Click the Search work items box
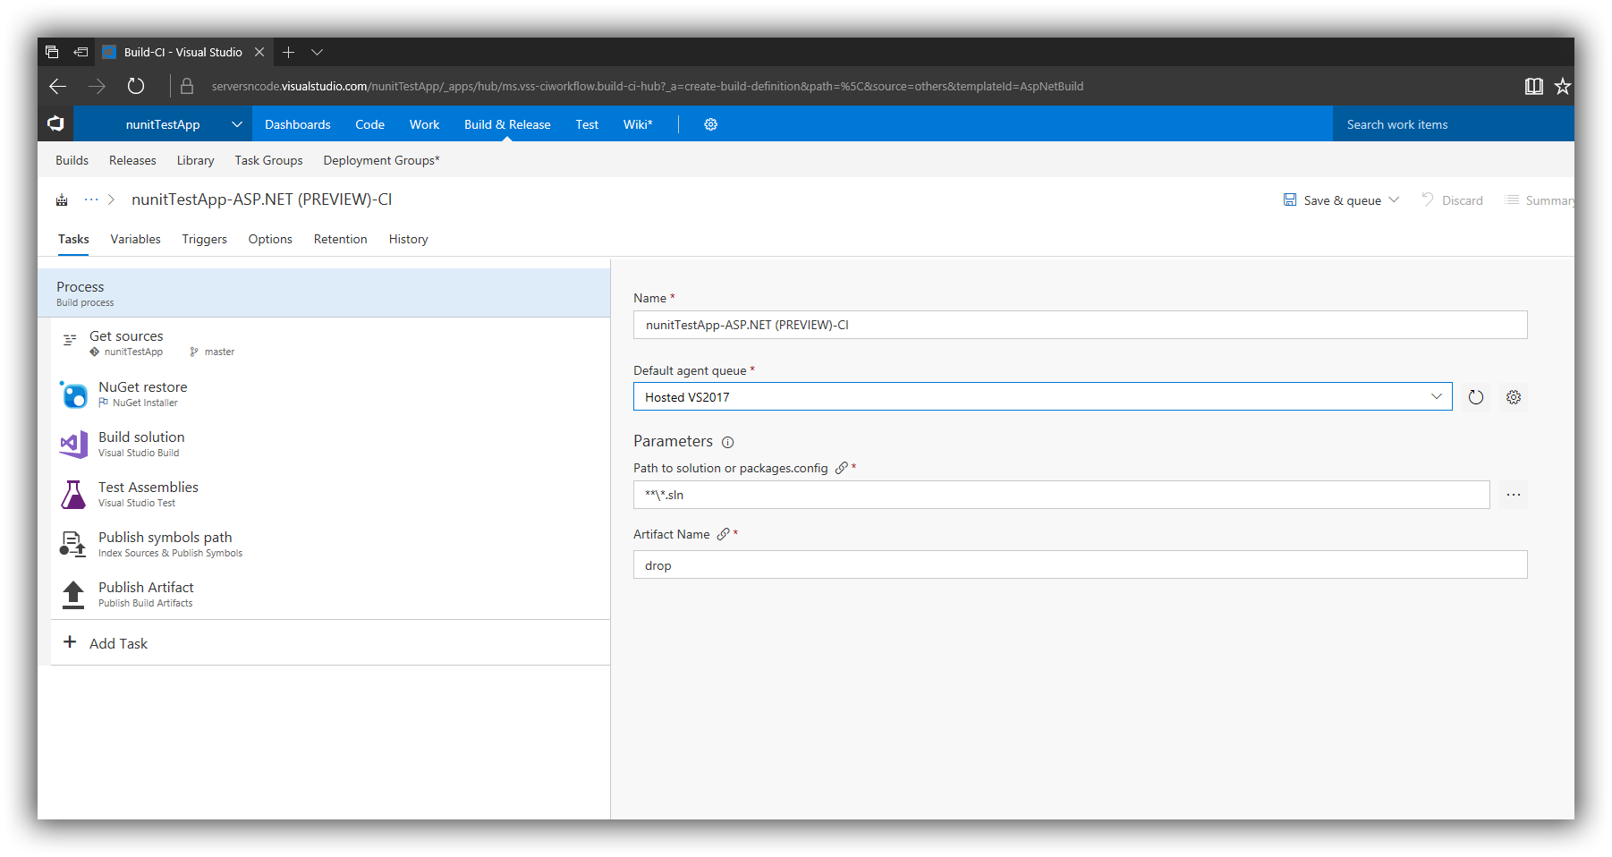Image resolution: width=1612 pixels, height=857 pixels. coord(1453,124)
